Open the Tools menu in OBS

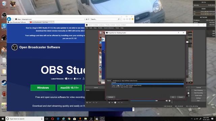pyautogui.click(x=117, y=28)
